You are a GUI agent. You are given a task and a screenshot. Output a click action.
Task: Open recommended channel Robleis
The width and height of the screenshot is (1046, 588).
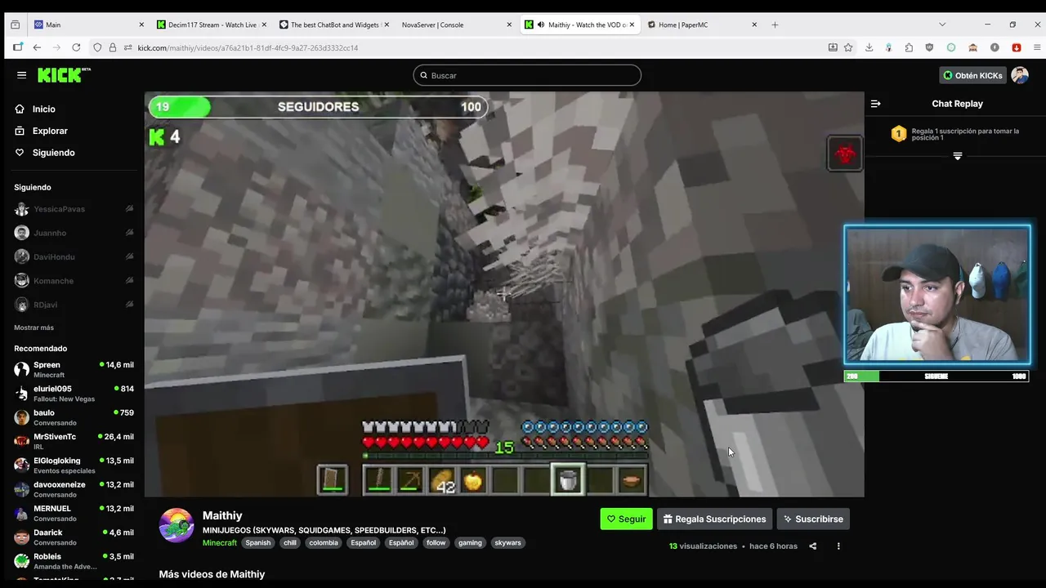pos(74,560)
